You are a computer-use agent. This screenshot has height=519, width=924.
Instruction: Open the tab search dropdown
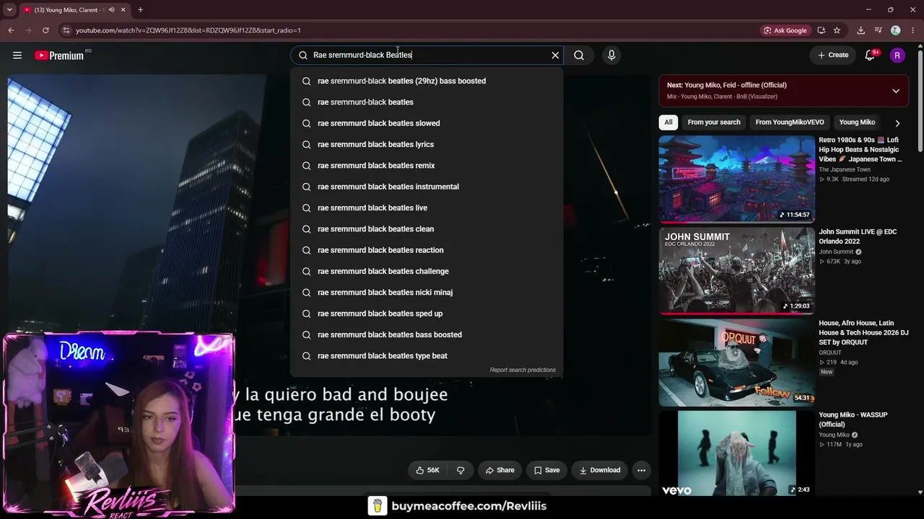(9, 10)
